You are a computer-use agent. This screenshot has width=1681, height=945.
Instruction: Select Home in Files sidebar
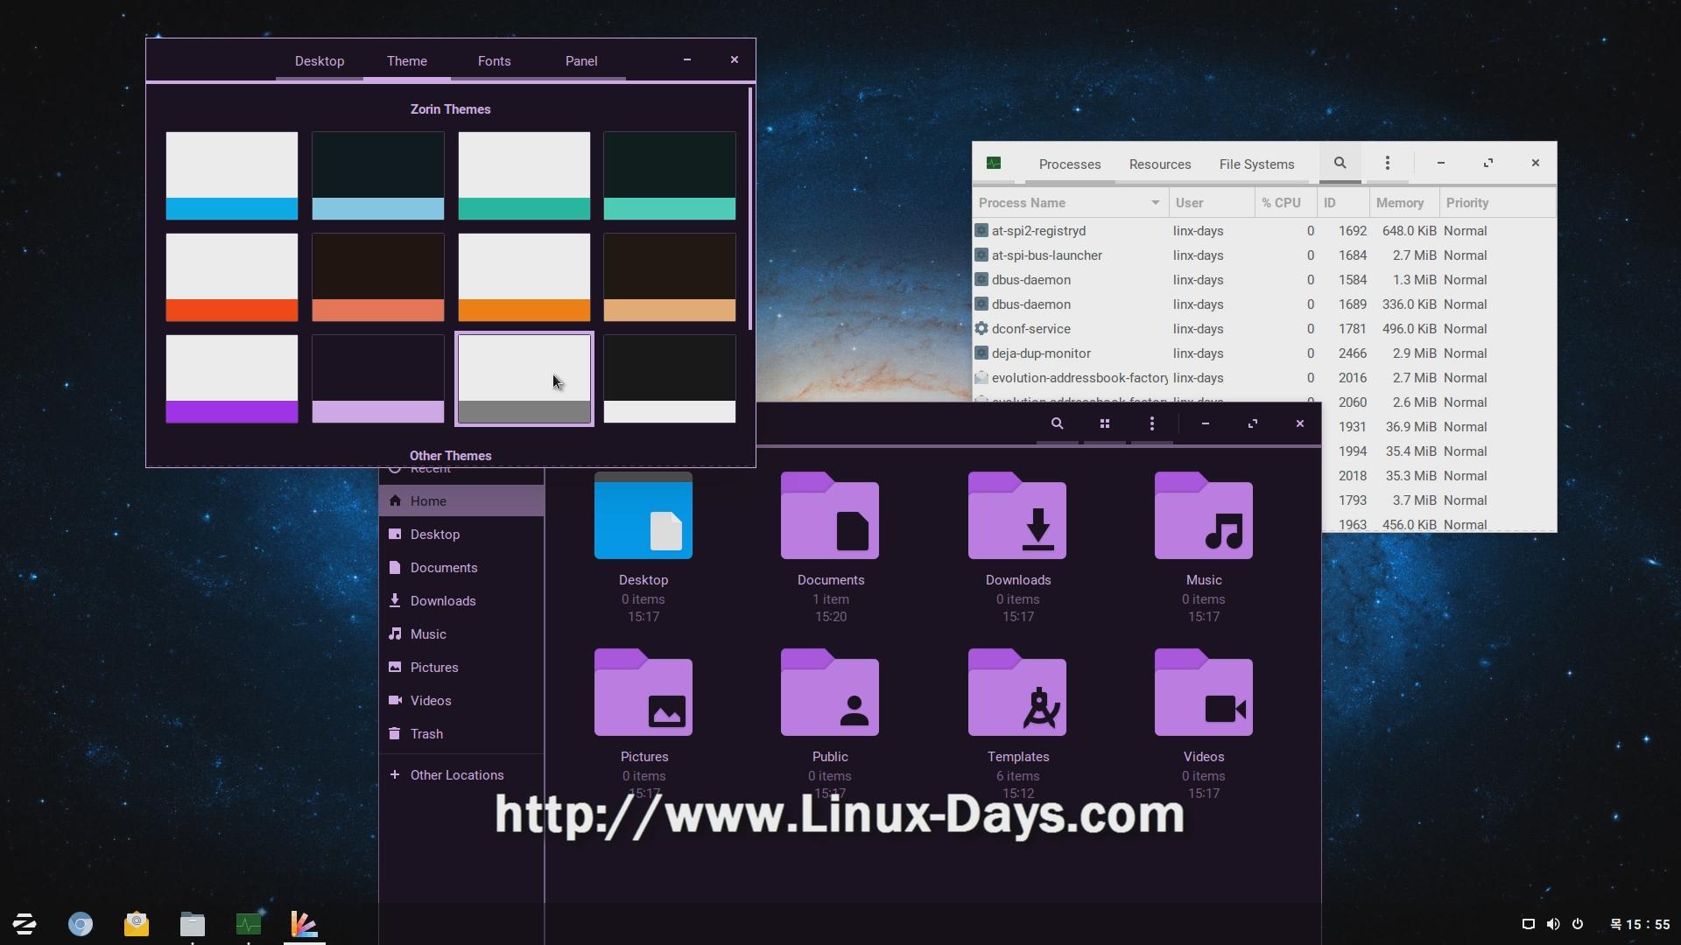coord(461,500)
